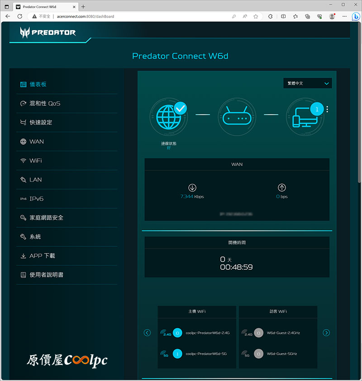Viewport: 362px width, 381px height.
Task: Open the 儀表板 dashboard menu item
Action: tap(67, 85)
